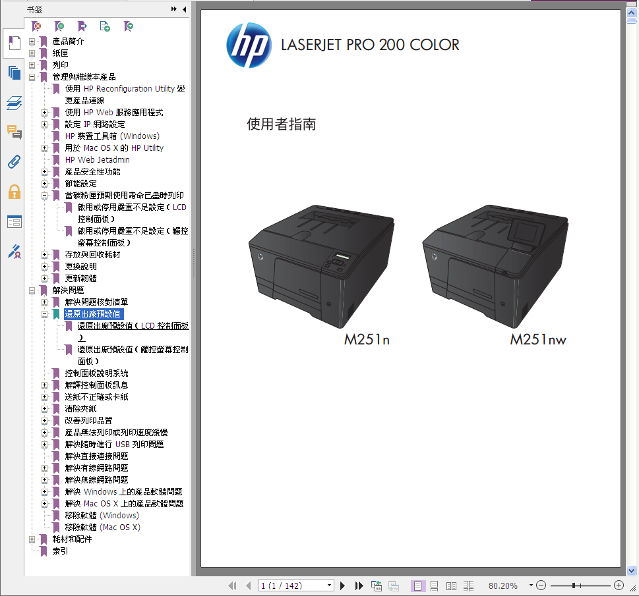Open bookmark 移除軟體 (Mac OS X)
Viewport: 639px width, 596px height.
pos(103,528)
